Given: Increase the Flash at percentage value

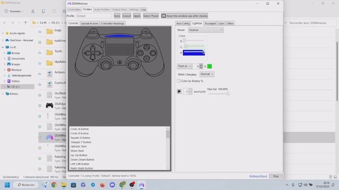Looking at the screenshot, I should click(201, 65).
